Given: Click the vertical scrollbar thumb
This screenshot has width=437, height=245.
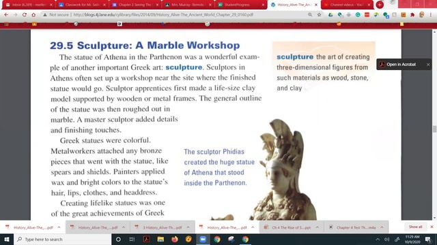Looking at the screenshot, I should [434, 129].
